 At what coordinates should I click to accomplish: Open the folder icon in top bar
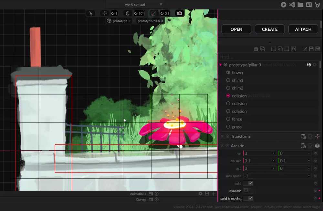300,5
